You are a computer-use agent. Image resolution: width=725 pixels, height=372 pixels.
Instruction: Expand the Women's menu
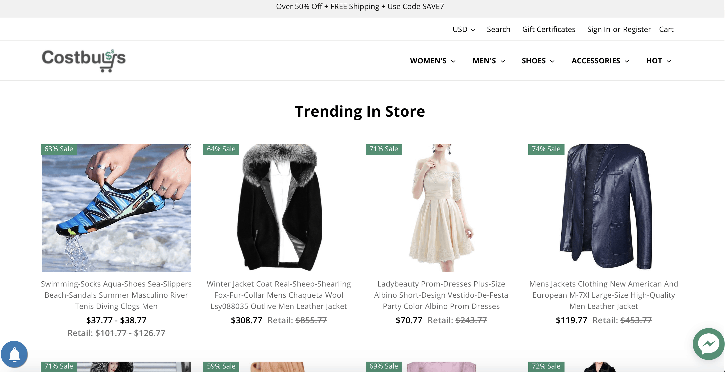pos(432,61)
